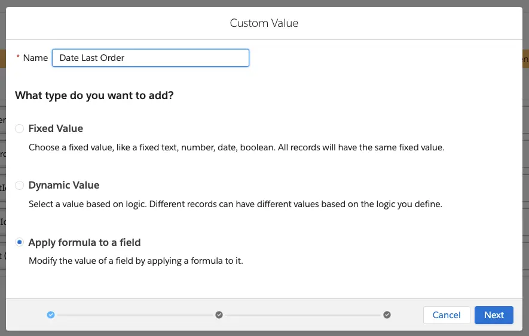
Task: Click the Name input field
Action: coord(150,58)
